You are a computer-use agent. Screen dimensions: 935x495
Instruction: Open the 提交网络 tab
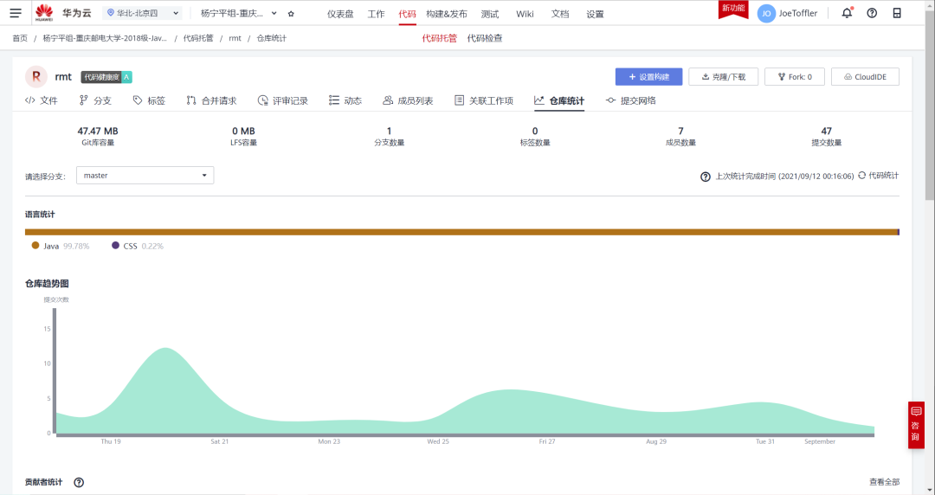(x=631, y=100)
